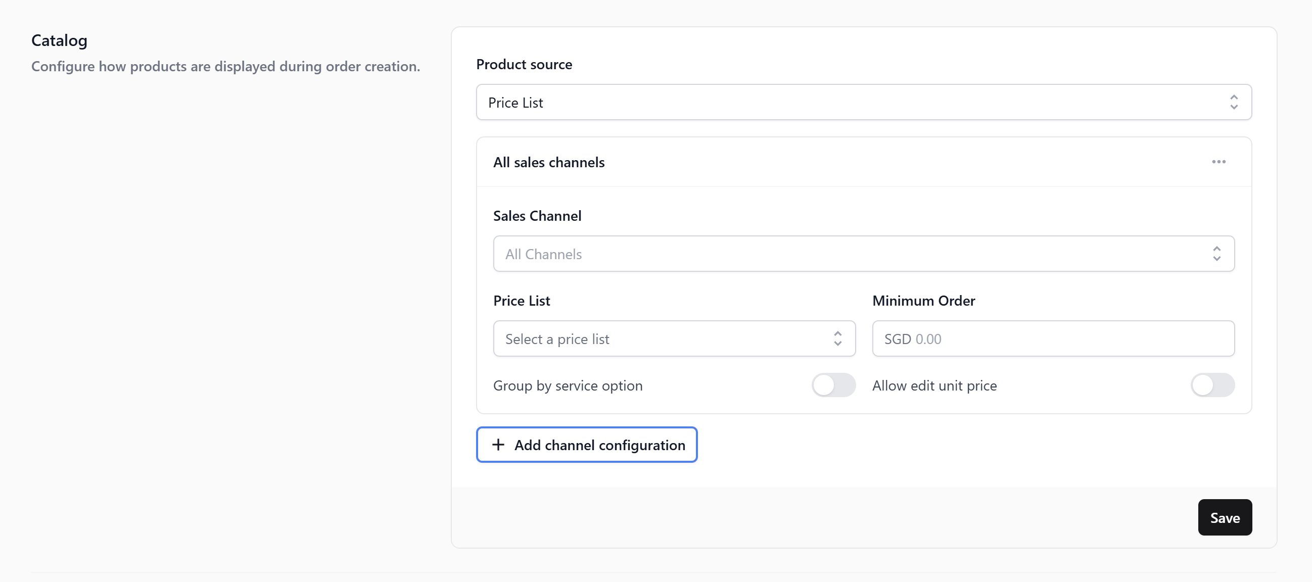The width and height of the screenshot is (1312, 582).
Task: Enable Allow edit unit price switch
Action: [1212, 385]
